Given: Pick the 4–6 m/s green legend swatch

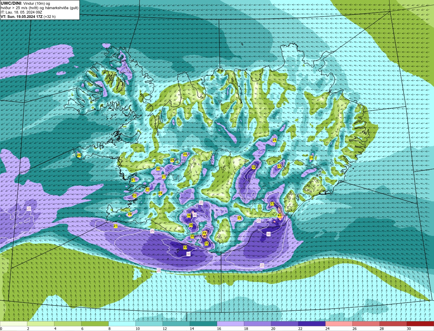Looking at the screenshot, I should pyautogui.click(x=68, y=324).
